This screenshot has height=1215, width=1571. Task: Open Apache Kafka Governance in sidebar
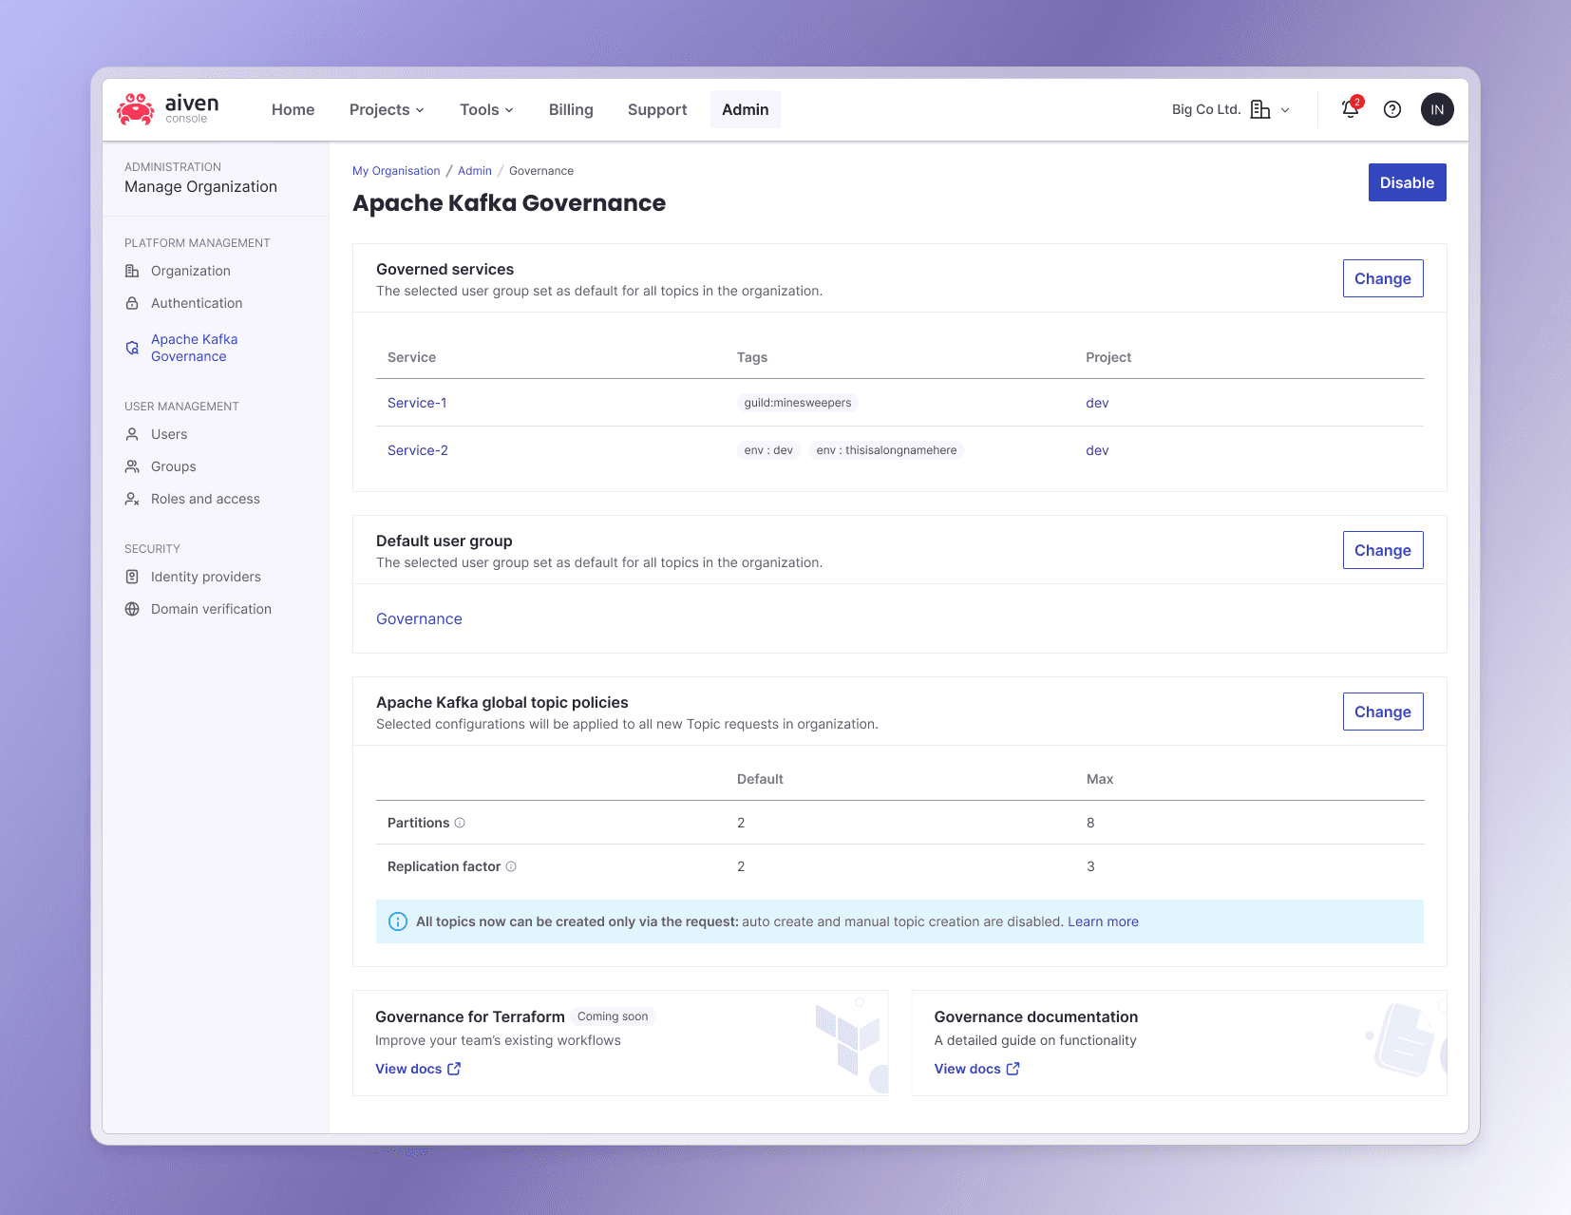(194, 348)
